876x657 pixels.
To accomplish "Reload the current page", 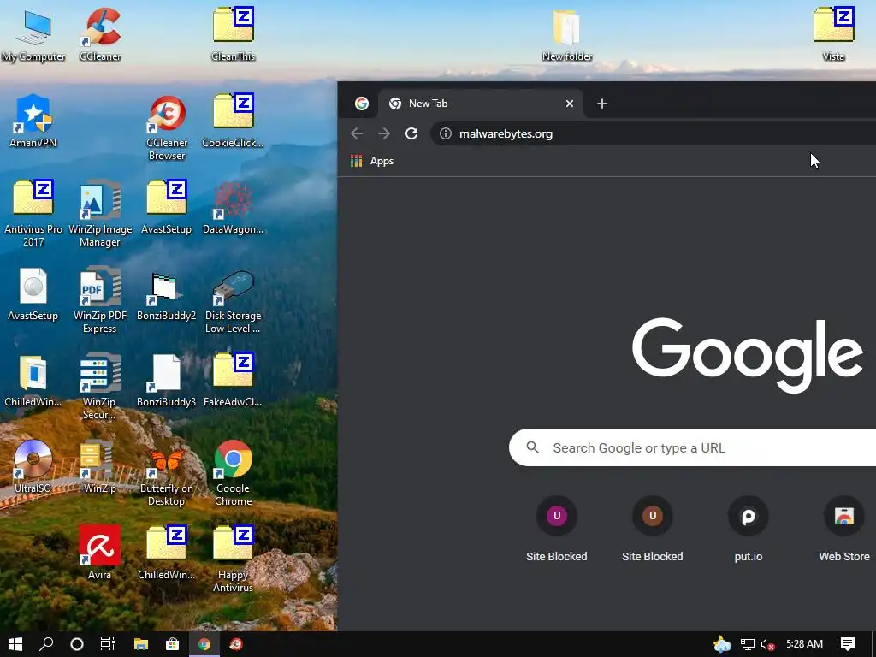I will click(411, 133).
